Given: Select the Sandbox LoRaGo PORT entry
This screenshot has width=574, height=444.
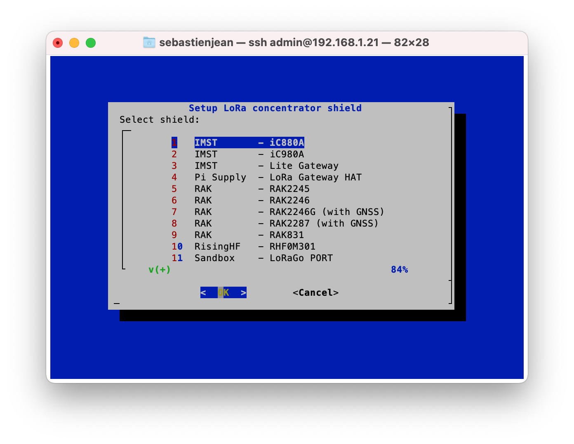Looking at the screenshot, I should click(252, 258).
